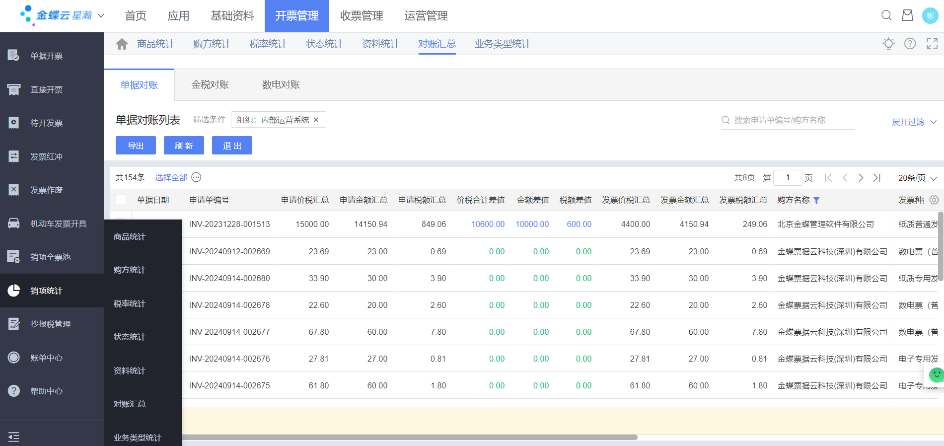This screenshot has width=944, height=446.
Task: Open 待开发票 sidebar icon
Action: [x=13, y=123]
